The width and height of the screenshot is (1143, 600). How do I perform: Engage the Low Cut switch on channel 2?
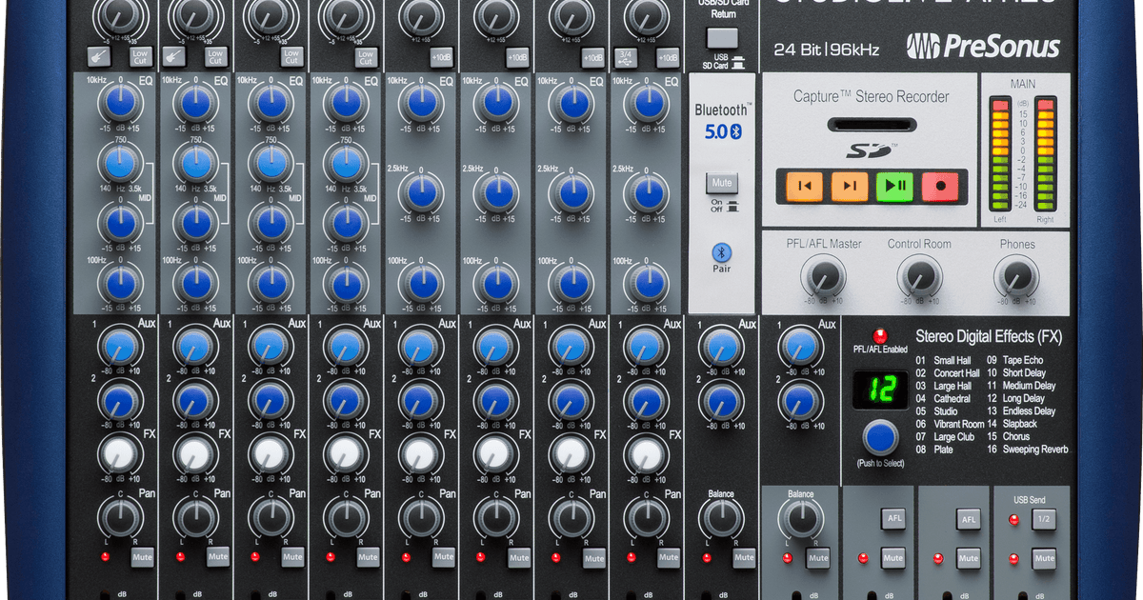pyautogui.click(x=216, y=56)
